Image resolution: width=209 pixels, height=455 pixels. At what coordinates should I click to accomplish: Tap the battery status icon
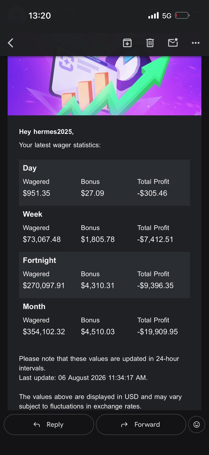coord(183,16)
